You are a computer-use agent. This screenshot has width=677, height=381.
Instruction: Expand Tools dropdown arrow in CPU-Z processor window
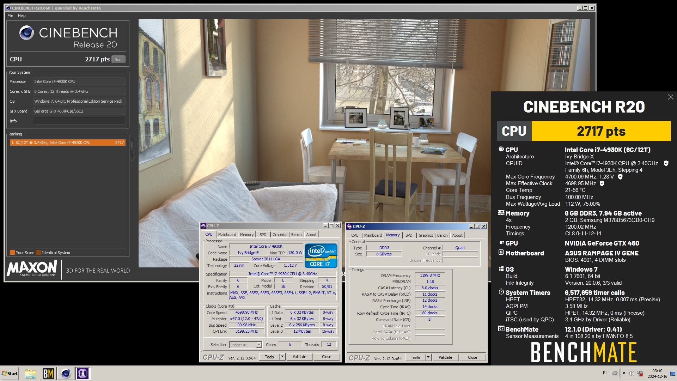[x=282, y=357]
